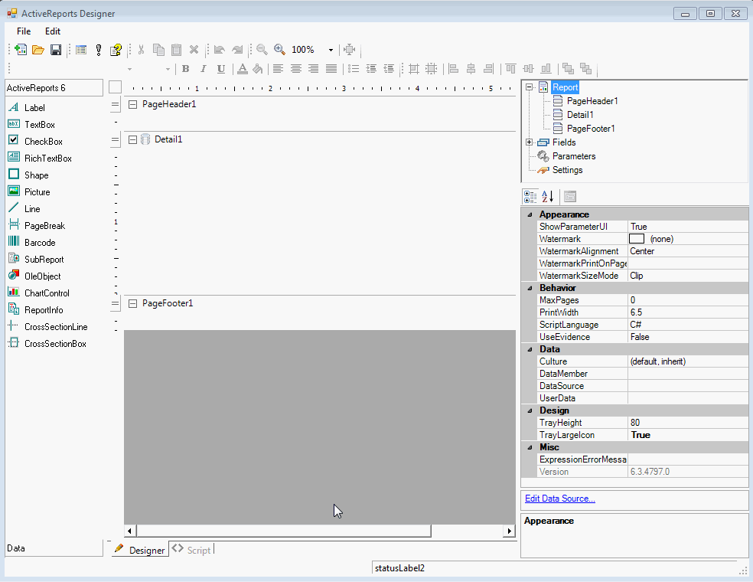Select PageFooter1 in report explorer tree
The image size is (753, 582).
click(591, 129)
